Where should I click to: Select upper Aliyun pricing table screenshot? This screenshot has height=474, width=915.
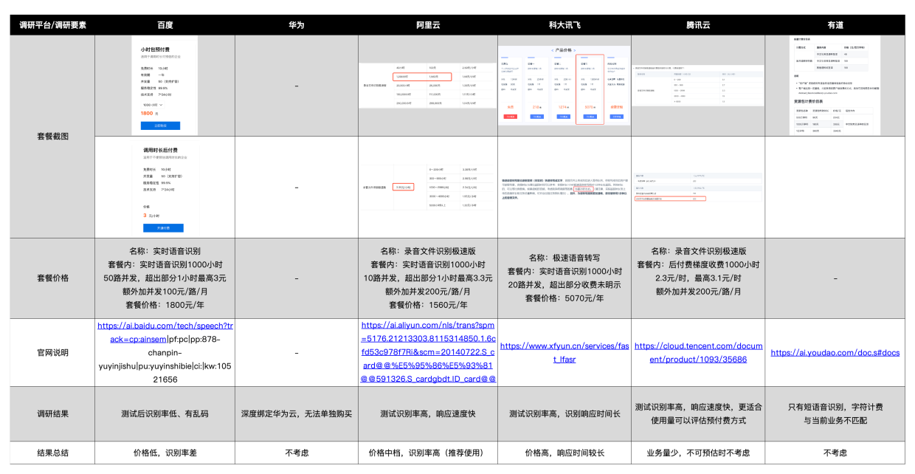pyautogui.click(x=427, y=86)
